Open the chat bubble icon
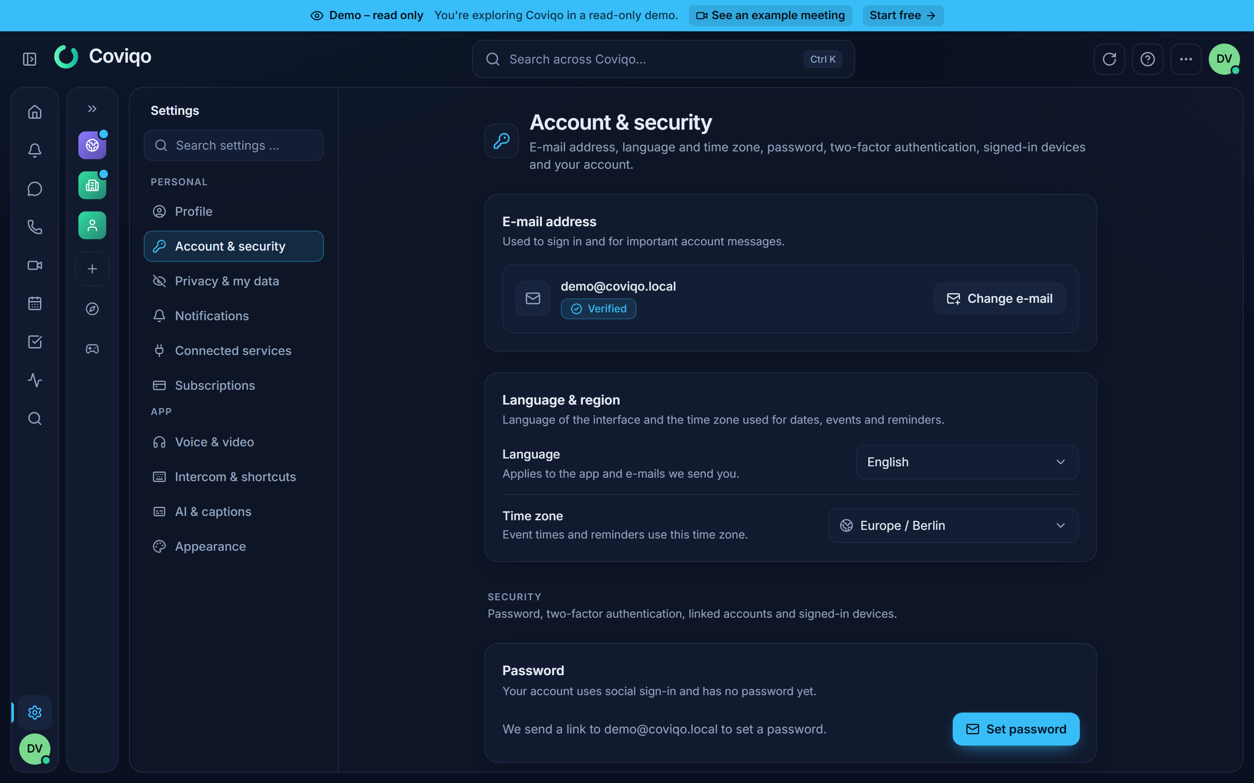Viewport: 1254px width, 783px height. (x=35, y=188)
